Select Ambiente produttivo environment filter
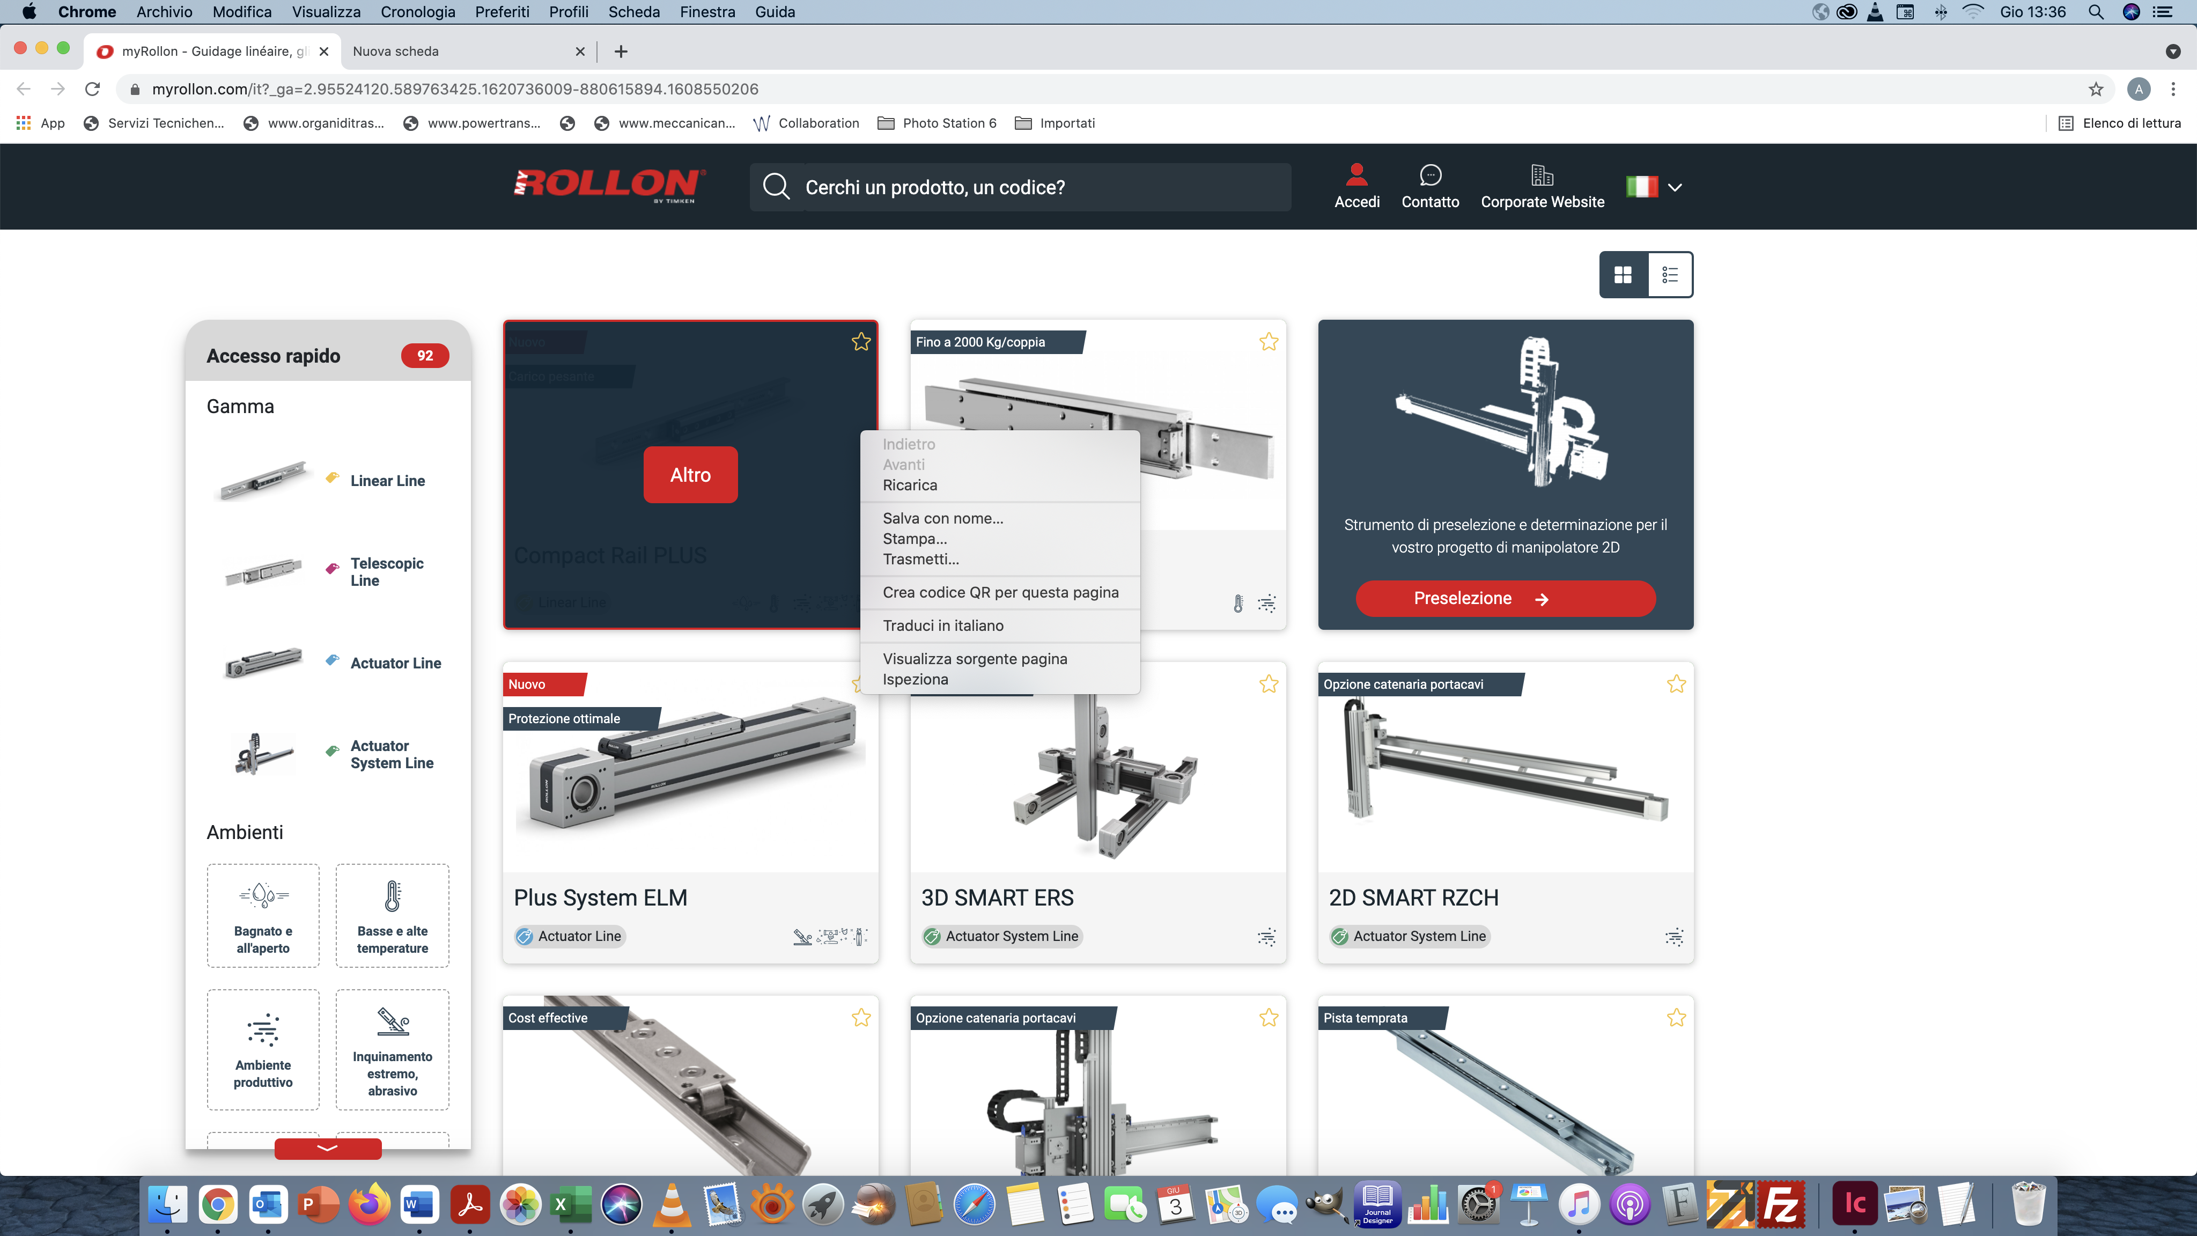 pyautogui.click(x=263, y=1049)
